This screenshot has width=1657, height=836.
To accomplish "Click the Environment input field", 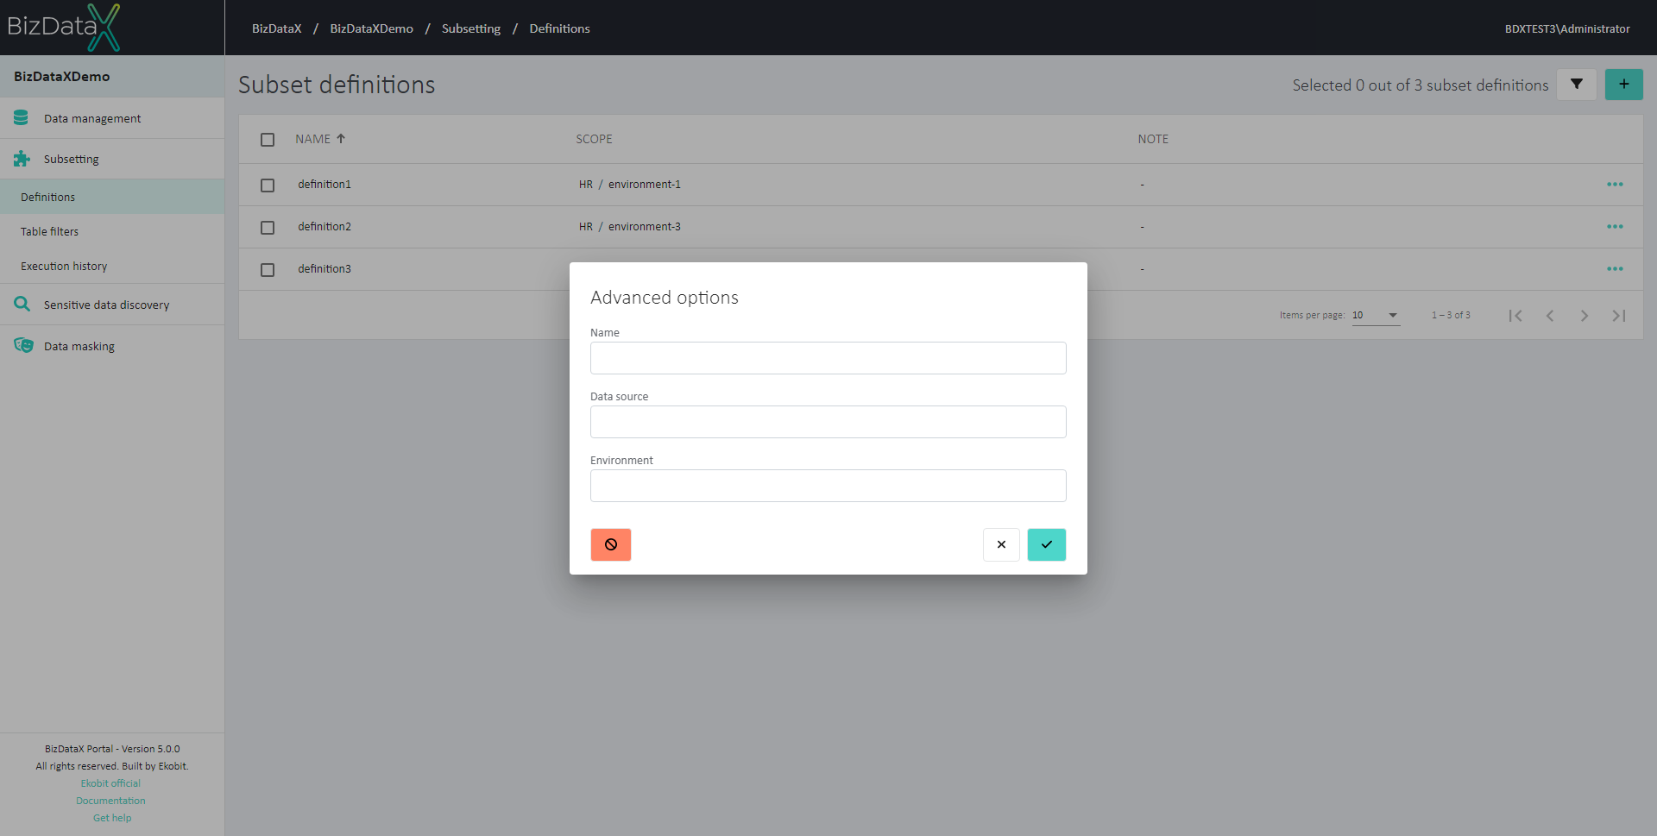I will pyautogui.click(x=828, y=486).
